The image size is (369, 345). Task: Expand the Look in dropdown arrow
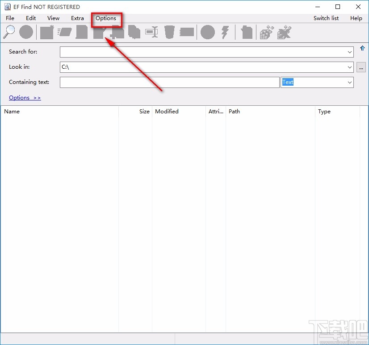pyautogui.click(x=350, y=67)
